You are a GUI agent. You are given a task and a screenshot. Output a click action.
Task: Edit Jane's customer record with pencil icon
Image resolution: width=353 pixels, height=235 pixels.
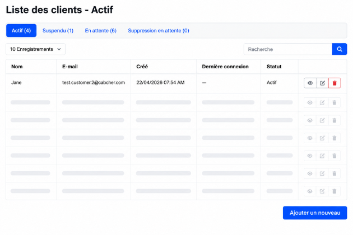coord(322,83)
